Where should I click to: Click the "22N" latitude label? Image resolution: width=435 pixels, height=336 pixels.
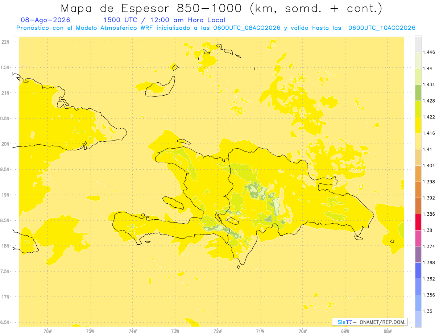point(5,42)
